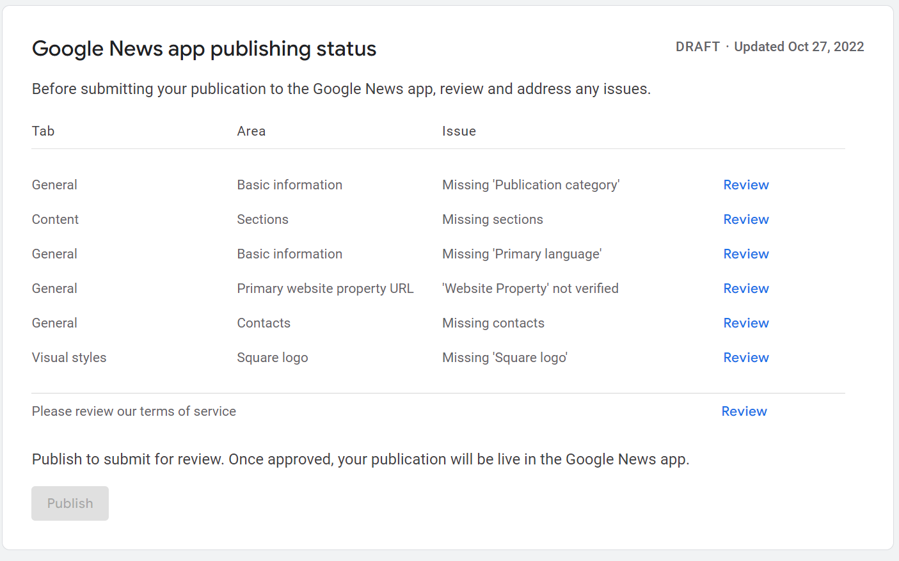The image size is (899, 561).
Task: Click Review next to Missing sections
Action: [x=745, y=219]
